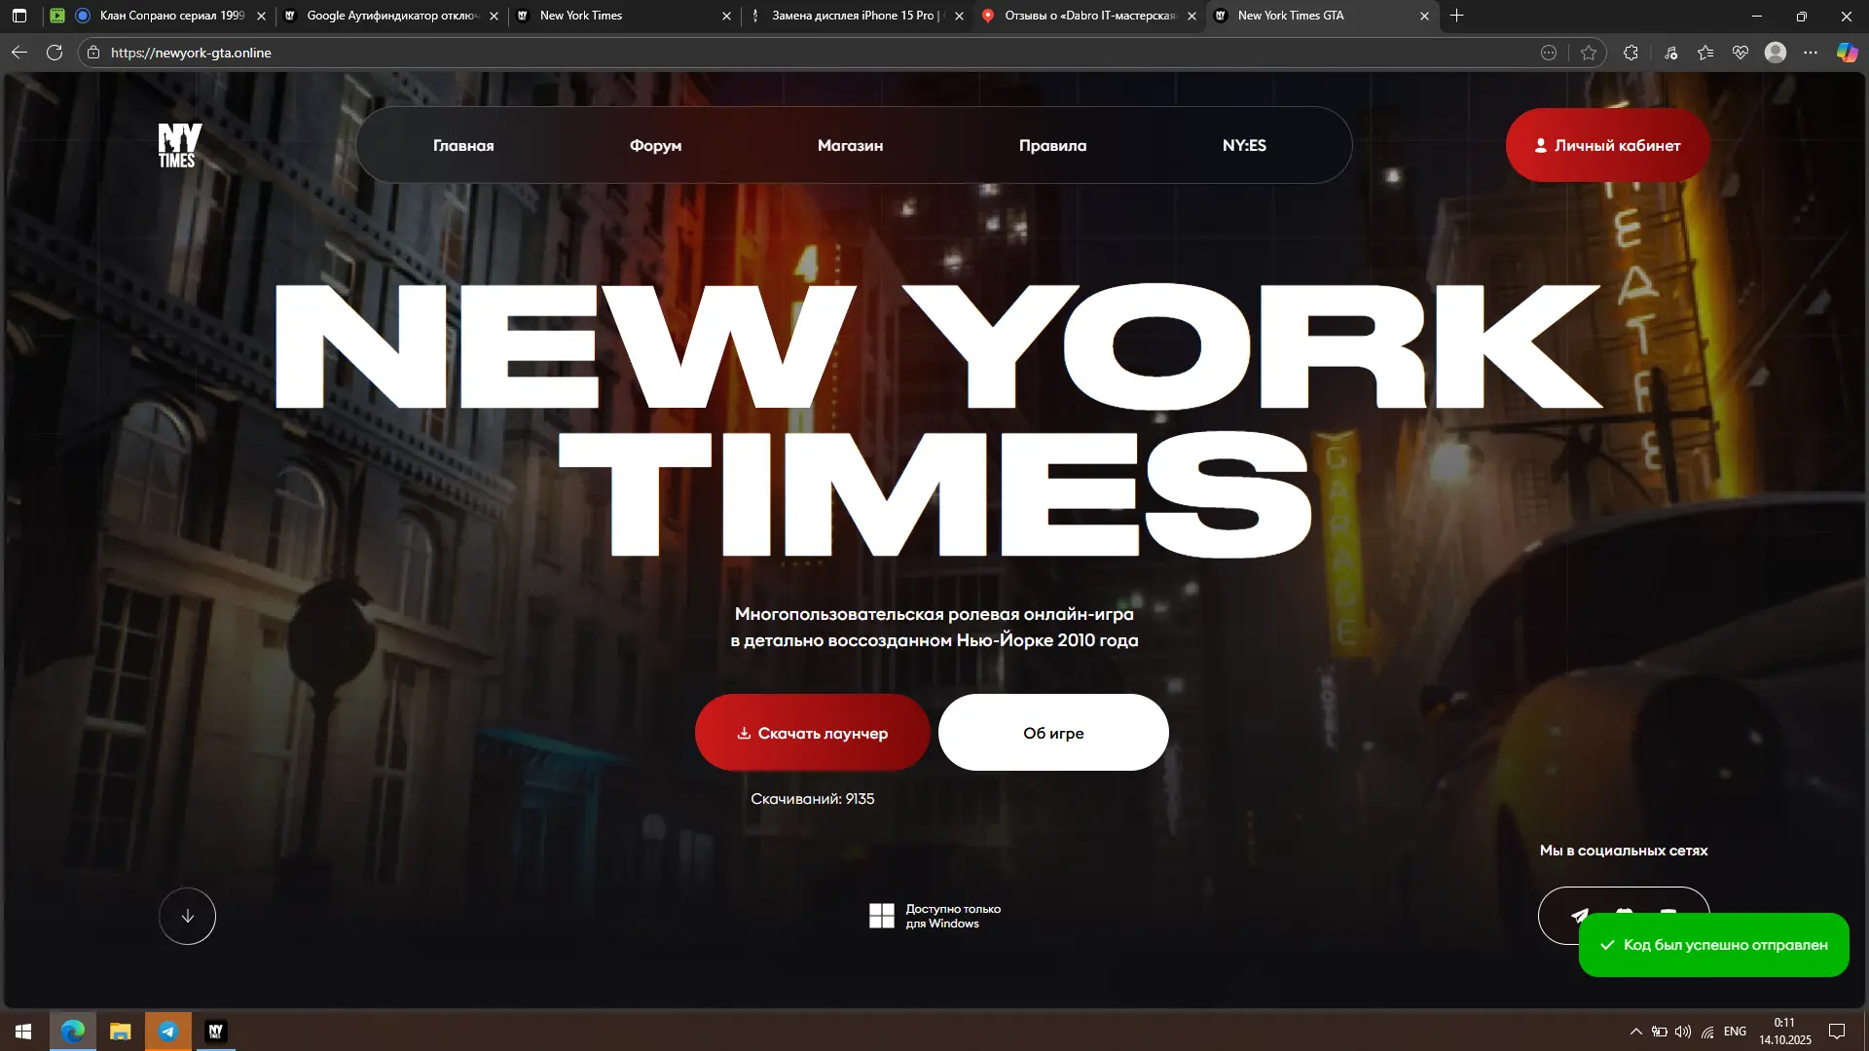Open Edge Settings and more menu
Viewport: 1869px width, 1051px height.
1811,53
